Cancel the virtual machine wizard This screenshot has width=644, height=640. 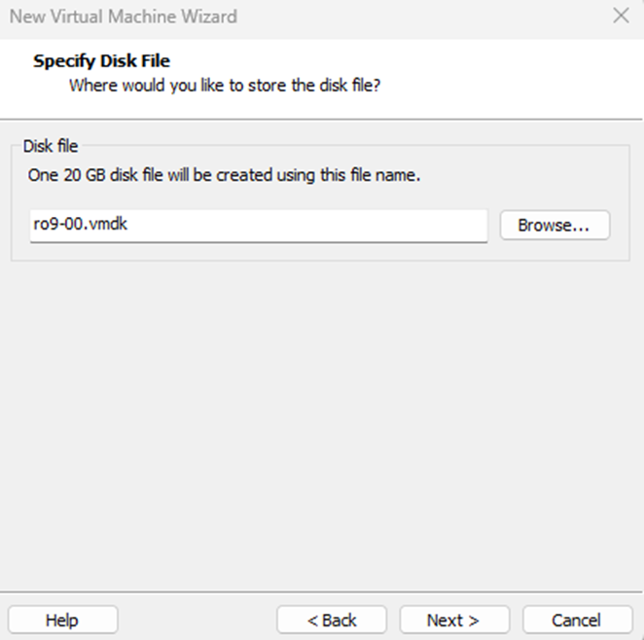577,620
